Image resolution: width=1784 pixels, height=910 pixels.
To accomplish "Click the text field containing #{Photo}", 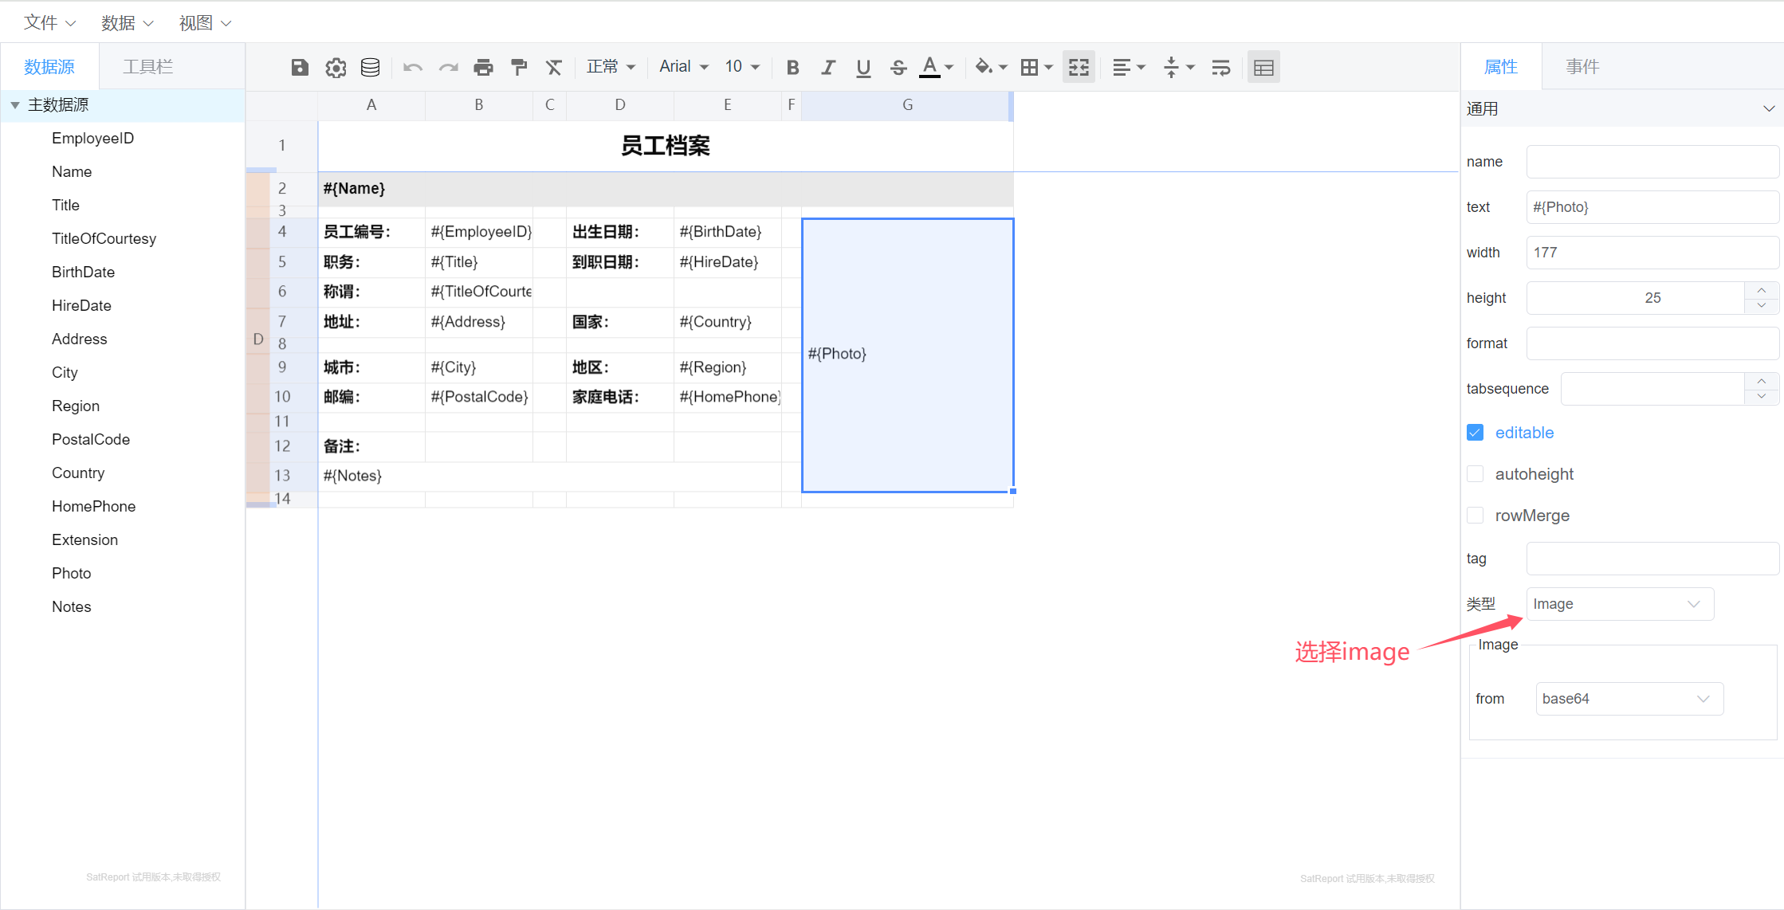I will click(1652, 207).
